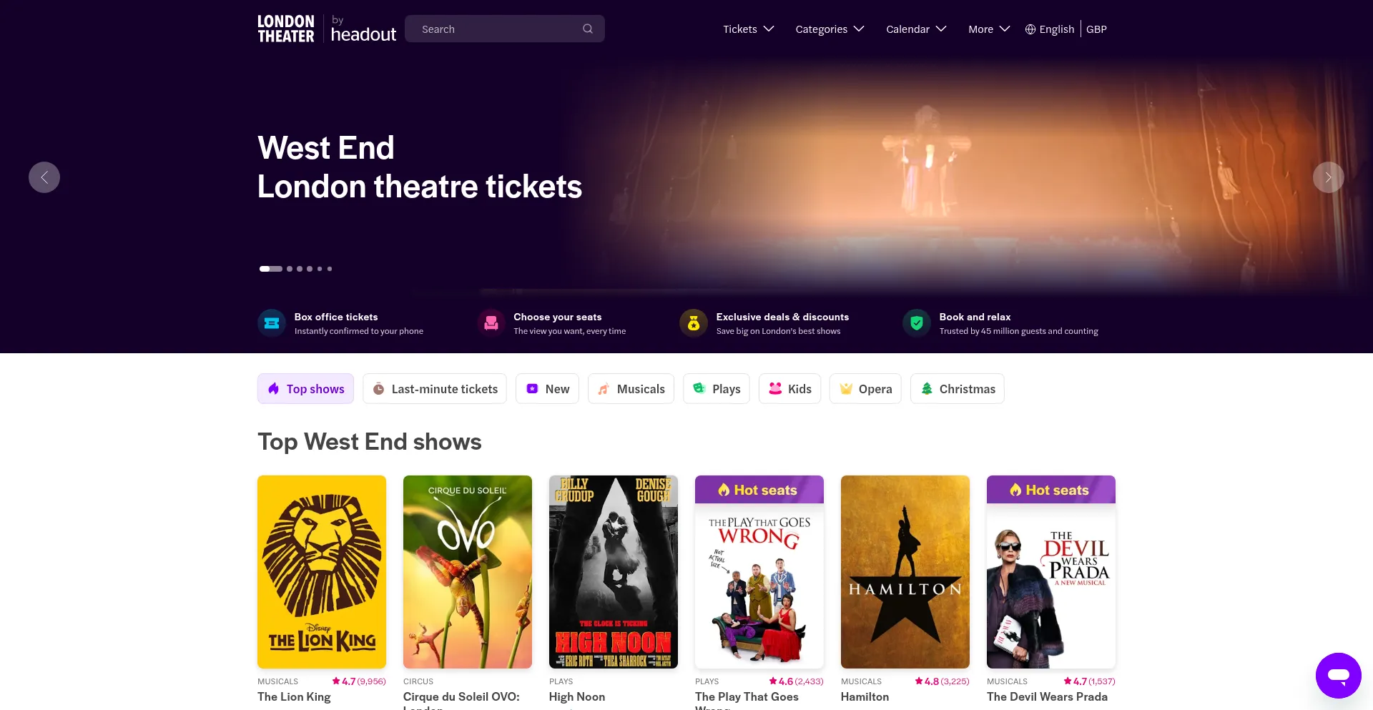Click the Choose your seats icon
The image size is (1373, 710).
click(491, 323)
